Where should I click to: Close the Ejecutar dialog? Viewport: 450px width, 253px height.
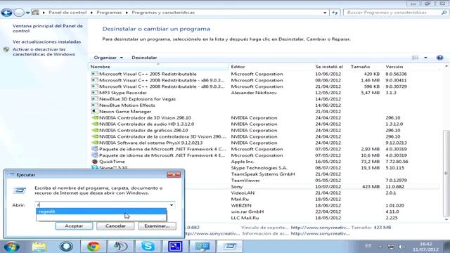point(174,175)
